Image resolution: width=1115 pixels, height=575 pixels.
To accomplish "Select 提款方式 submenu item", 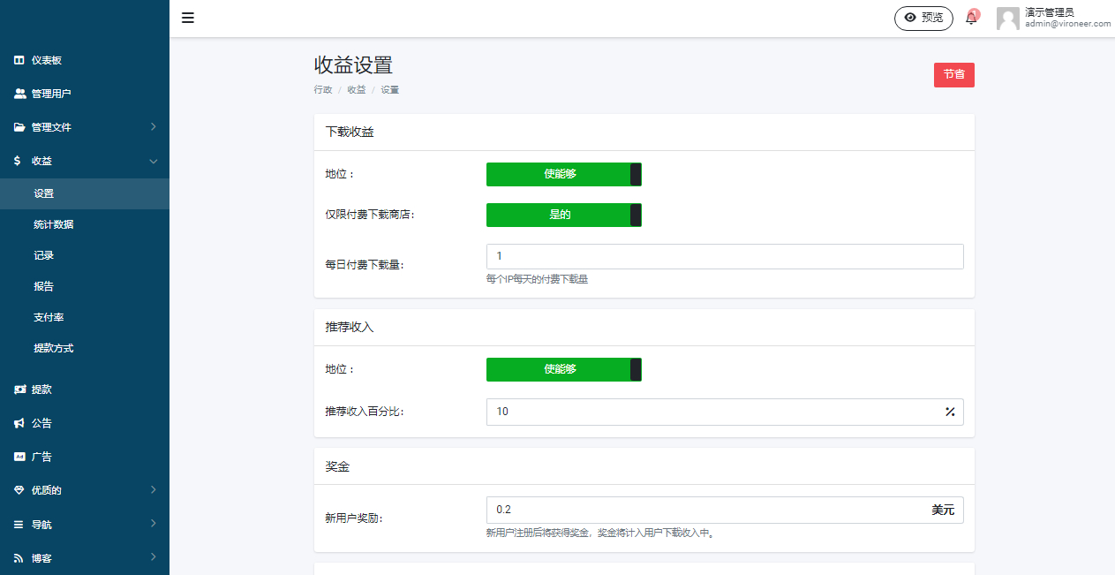I will coord(53,348).
